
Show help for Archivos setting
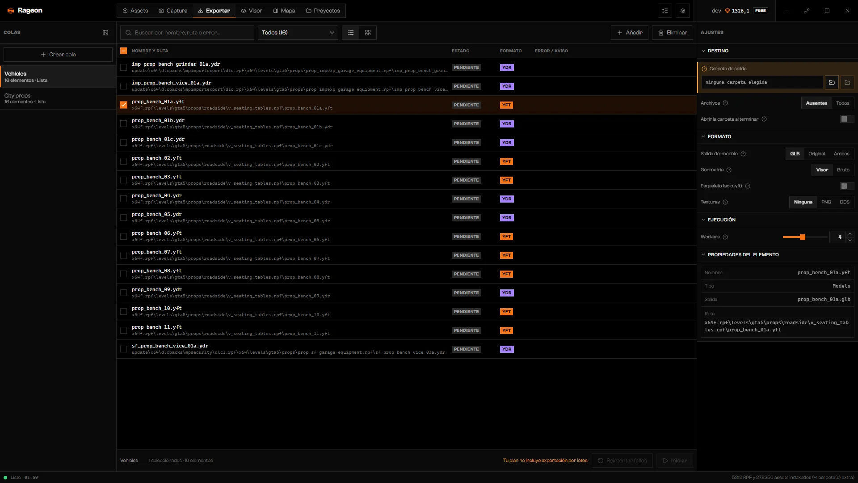point(725,103)
